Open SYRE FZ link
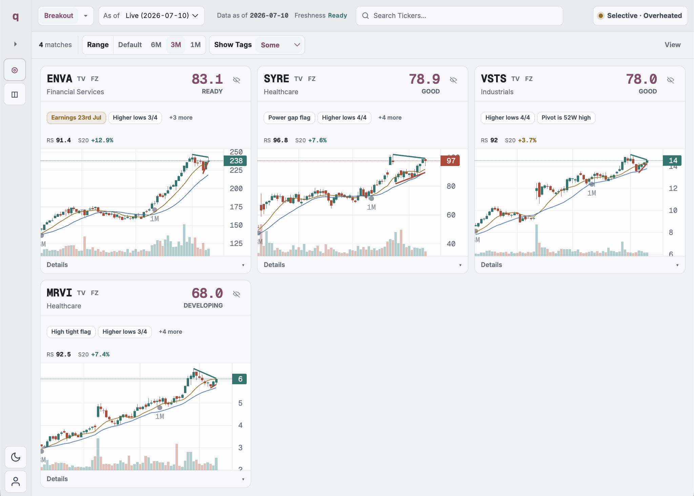Screen dimensions: 694x496 pos(312,79)
